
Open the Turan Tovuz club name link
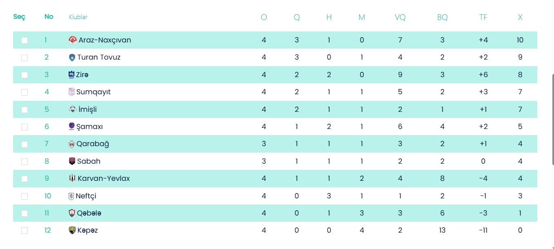(x=99, y=58)
